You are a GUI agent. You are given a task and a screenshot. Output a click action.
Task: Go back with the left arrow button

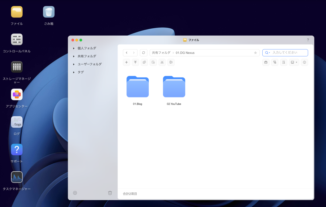[127, 53]
